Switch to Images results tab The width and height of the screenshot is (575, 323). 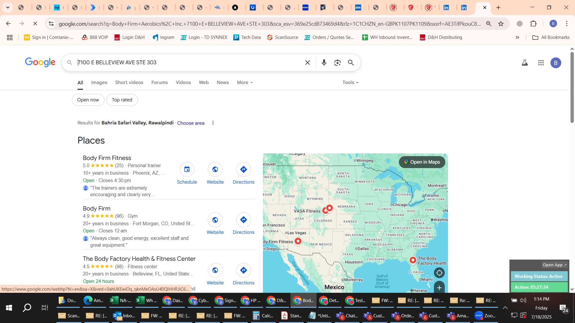click(99, 83)
